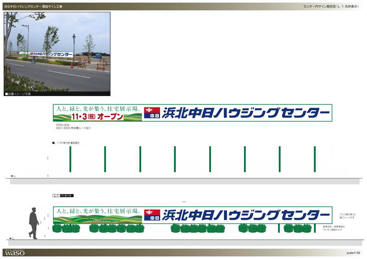Click the title 浜北中日ハウジングセンター 開設サイン工事
367x259 pixels.
click(33, 6)
